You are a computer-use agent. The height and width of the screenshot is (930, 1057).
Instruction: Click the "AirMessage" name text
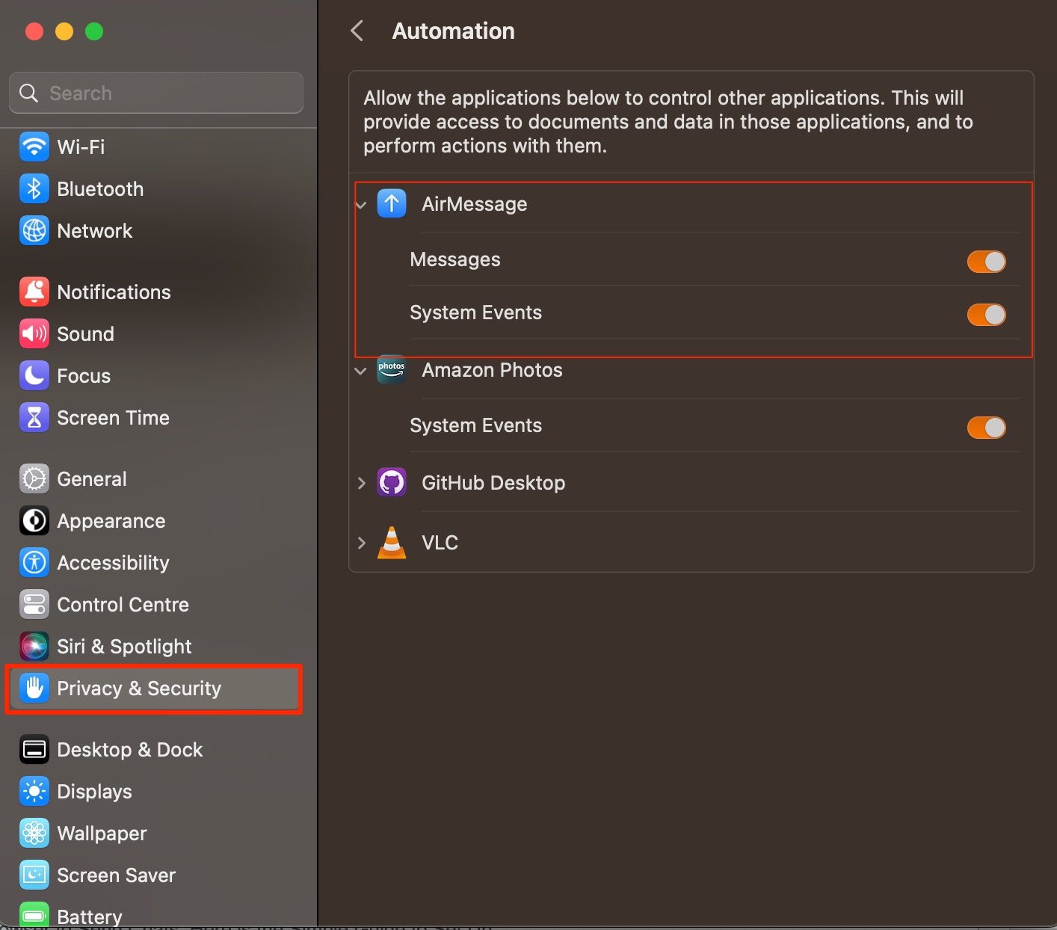point(475,204)
